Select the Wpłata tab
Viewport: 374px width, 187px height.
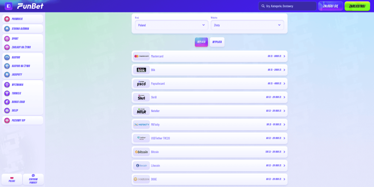[x=201, y=42]
